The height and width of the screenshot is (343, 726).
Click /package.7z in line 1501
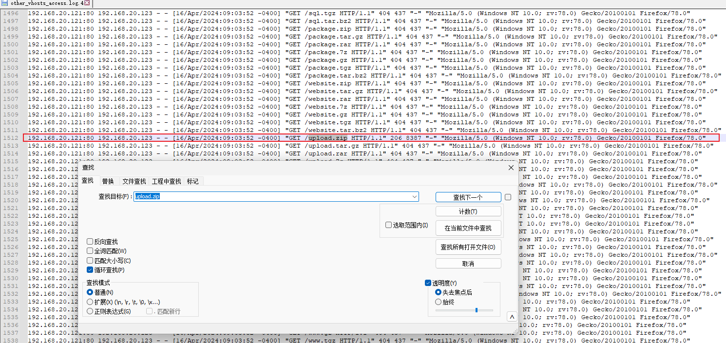[326, 52]
